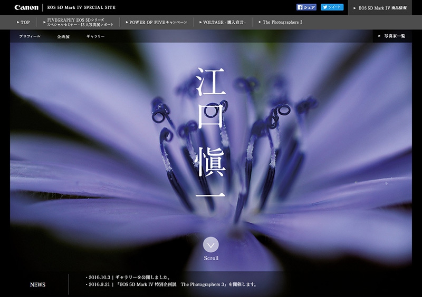Click the Scroll label text

211,258
